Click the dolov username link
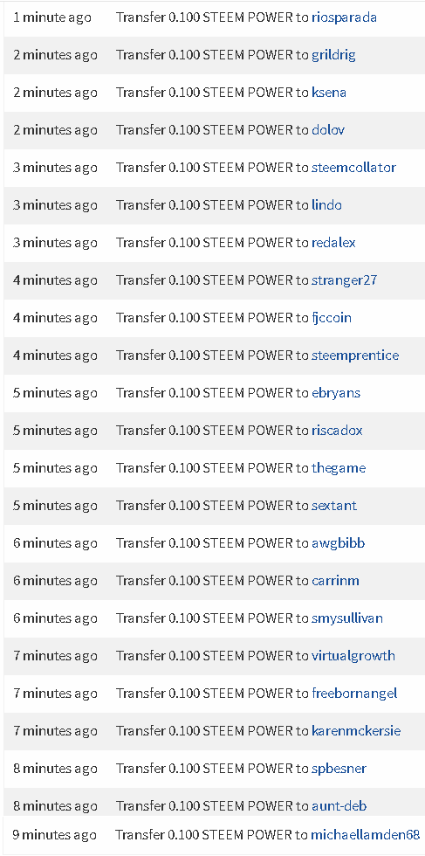Viewport: 425px width, 856px height. coord(328,130)
